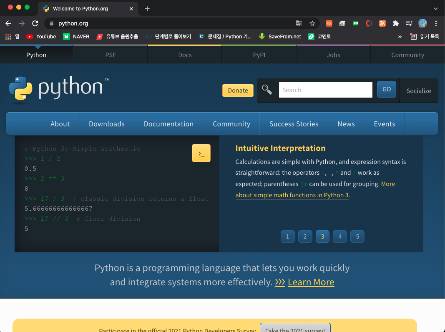This screenshot has height=332, width=445.
Task: Click the python.org URL in address bar
Action: (73, 23)
